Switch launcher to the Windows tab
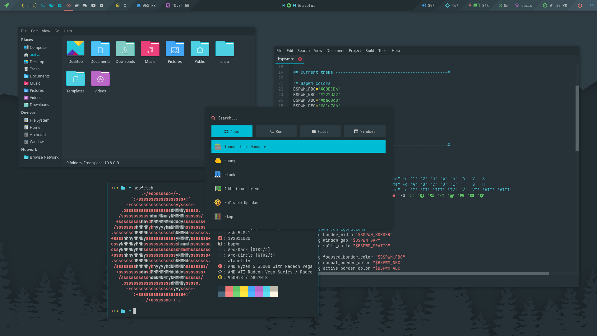This screenshot has height=336, width=597. (365, 131)
